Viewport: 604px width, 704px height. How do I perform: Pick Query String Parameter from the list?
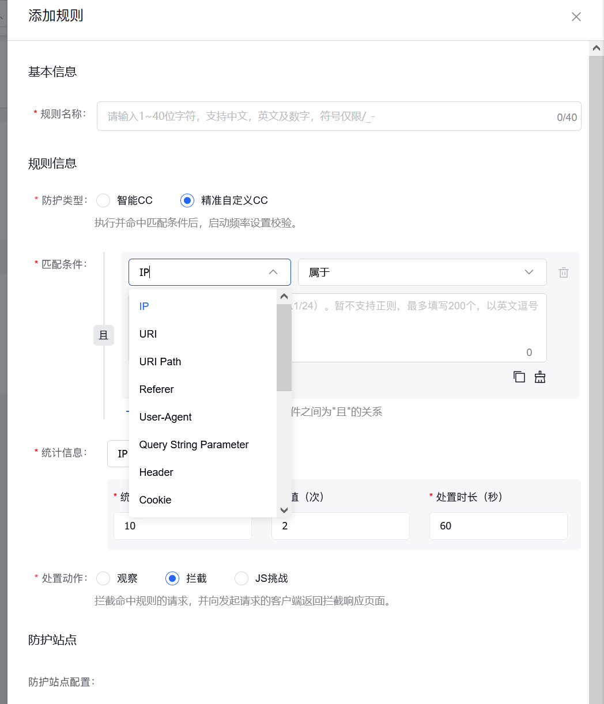pyautogui.click(x=194, y=444)
